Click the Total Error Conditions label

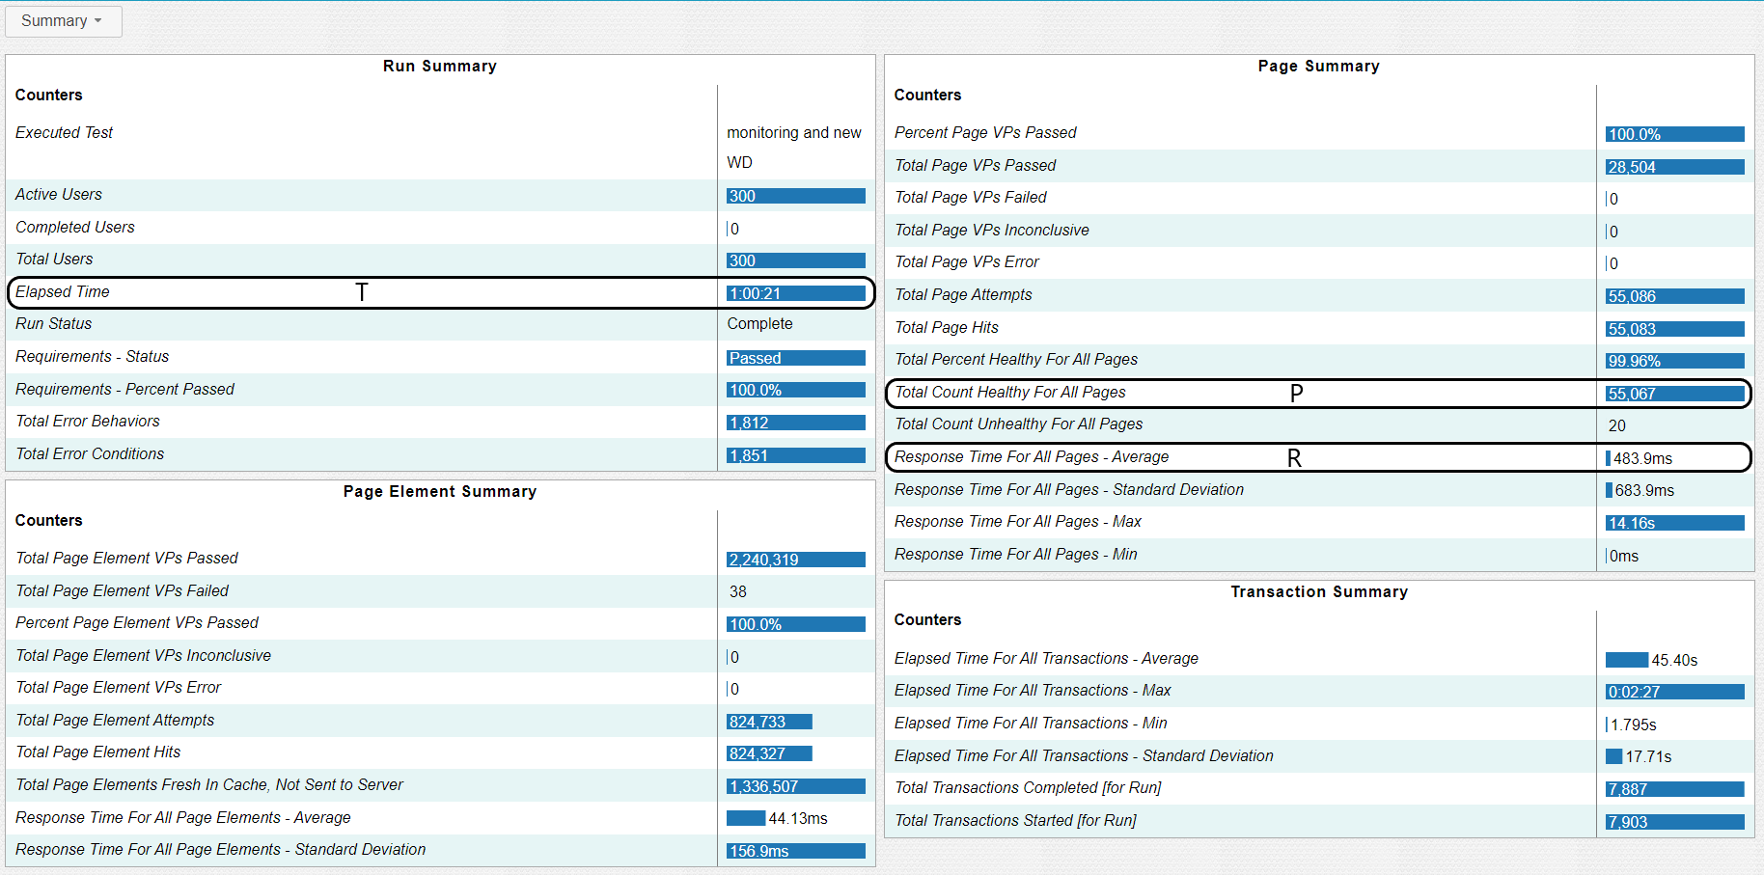click(x=90, y=454)
